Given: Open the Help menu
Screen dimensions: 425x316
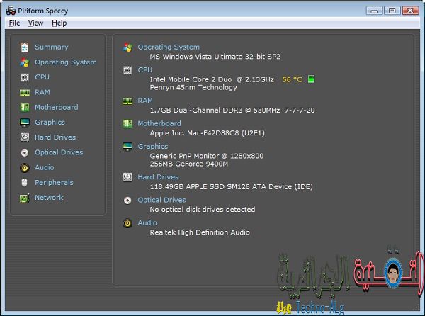Looking at the screenshot, I should (59, 23).
